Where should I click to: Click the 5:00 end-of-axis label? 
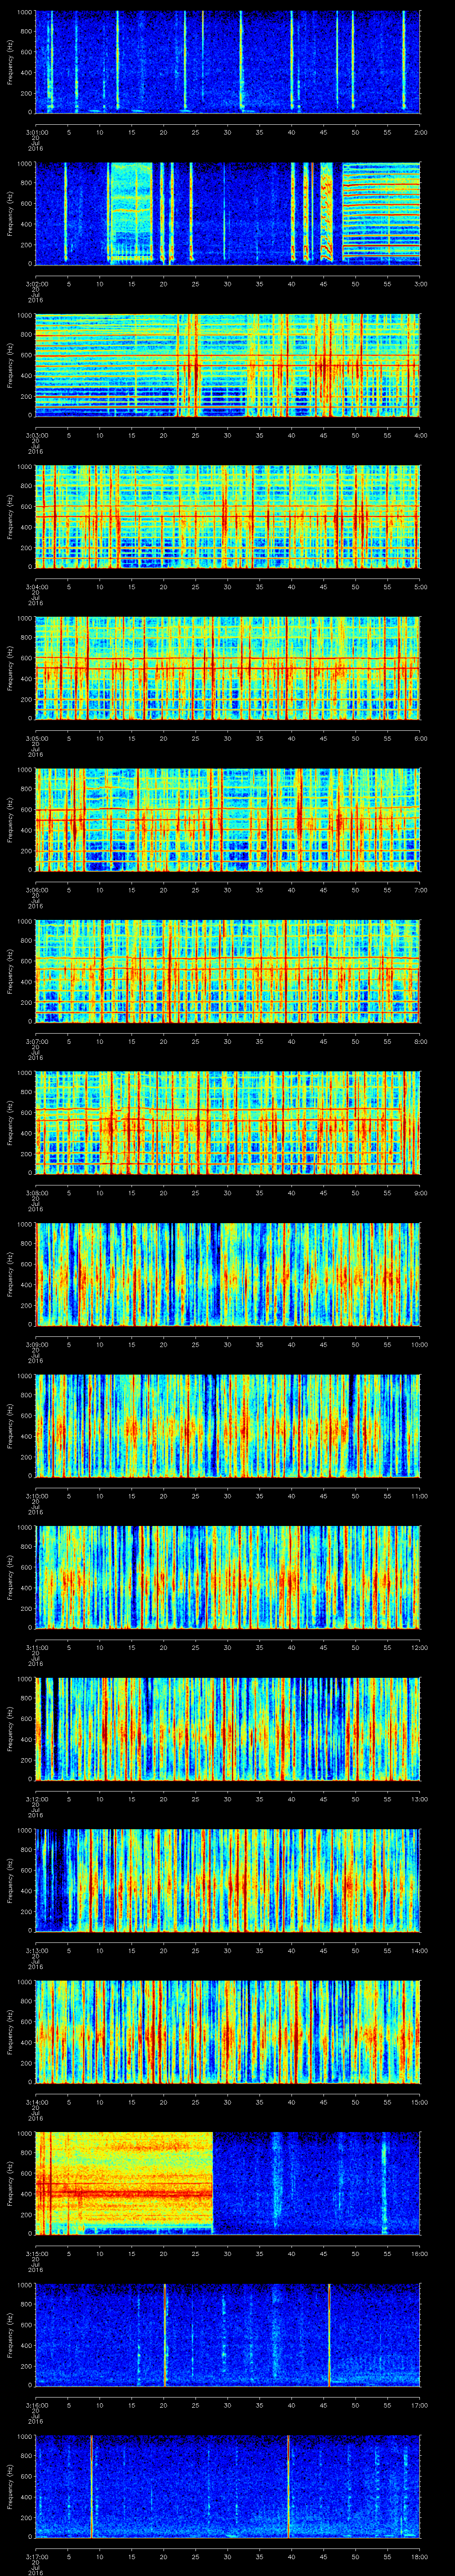[420, 586]
